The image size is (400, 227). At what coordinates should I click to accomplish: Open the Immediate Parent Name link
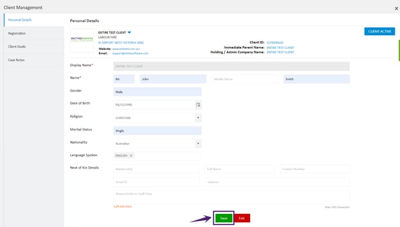[281, 48]
